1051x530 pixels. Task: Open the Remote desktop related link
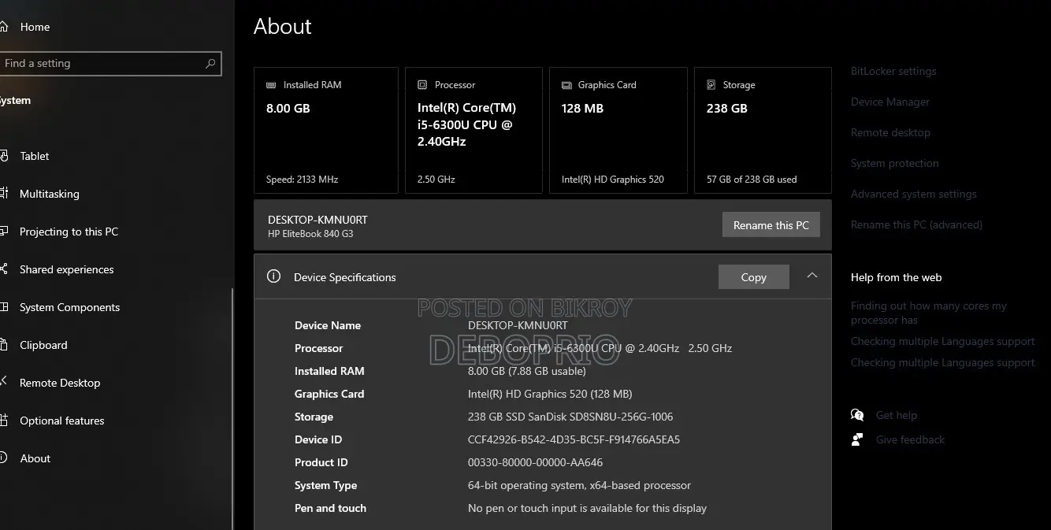tap(890, 132)
